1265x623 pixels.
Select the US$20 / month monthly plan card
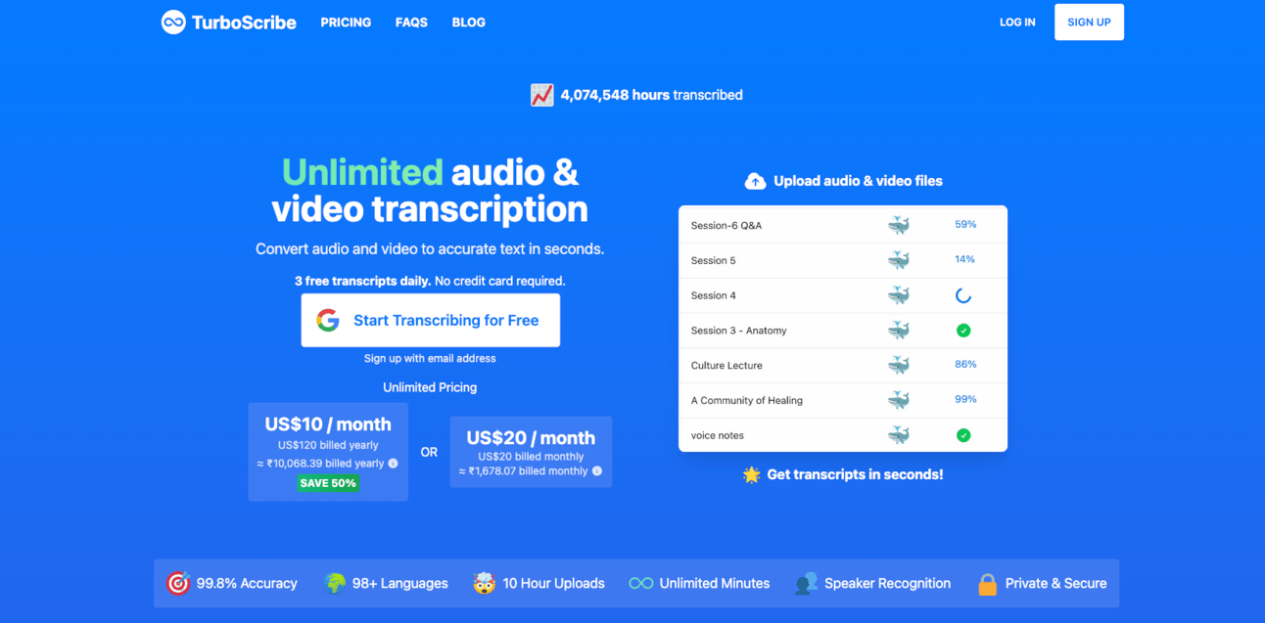531,452
